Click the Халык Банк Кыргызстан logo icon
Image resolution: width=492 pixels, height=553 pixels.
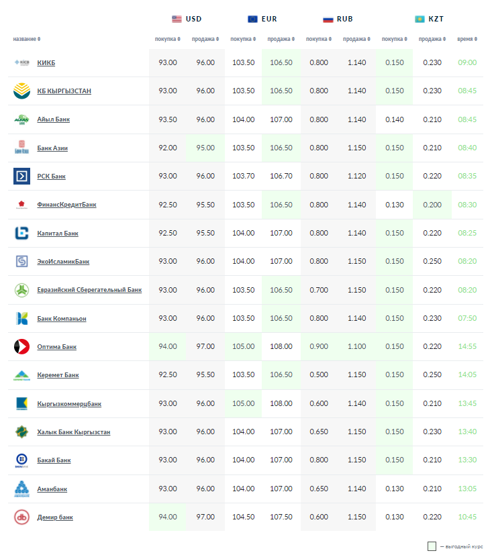[21, 432]
